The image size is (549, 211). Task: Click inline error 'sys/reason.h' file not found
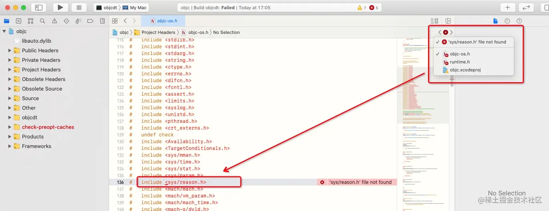pos(356,182)
